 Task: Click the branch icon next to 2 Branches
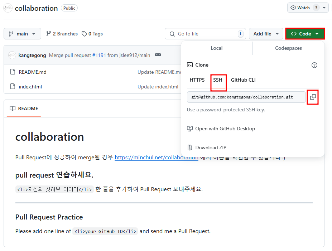click(48, 34)
